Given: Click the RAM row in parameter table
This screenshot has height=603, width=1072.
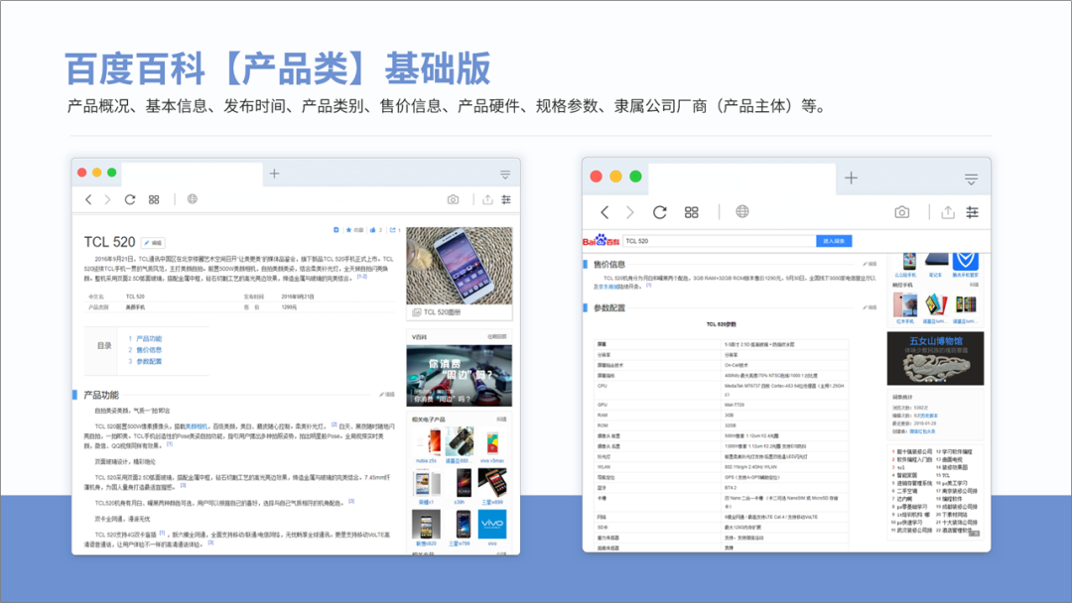Looking at the screenshot, I should pos(722,415).
